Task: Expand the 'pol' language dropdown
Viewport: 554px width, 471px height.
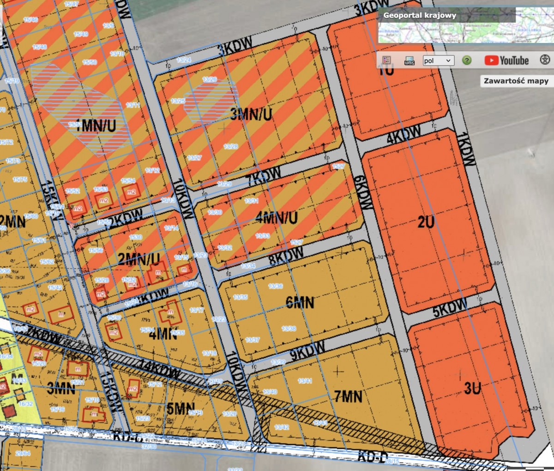Action: (439, 60)
